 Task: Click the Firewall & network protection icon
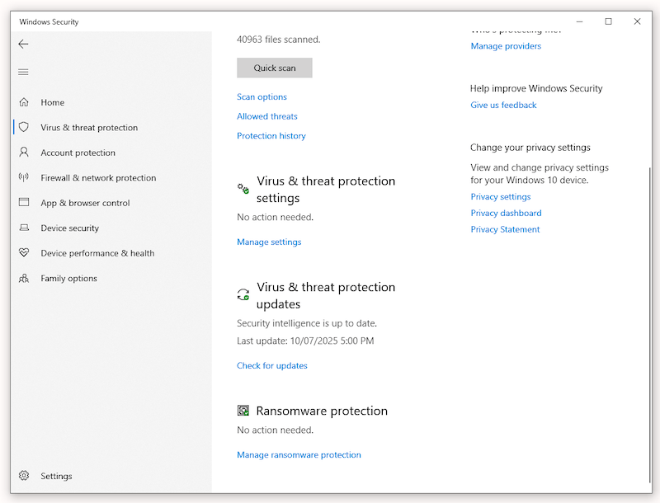24,178
